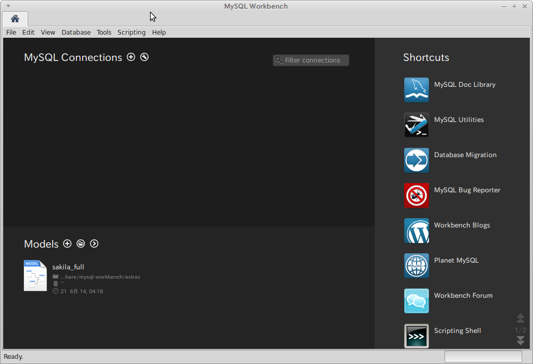Viewport: 533px width, 364px height.
Task: Show more model options arrow icon
Action: (94, 244)
